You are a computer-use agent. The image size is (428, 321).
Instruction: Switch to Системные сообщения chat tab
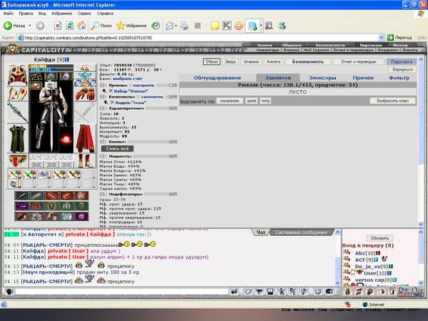pos(301,233)
